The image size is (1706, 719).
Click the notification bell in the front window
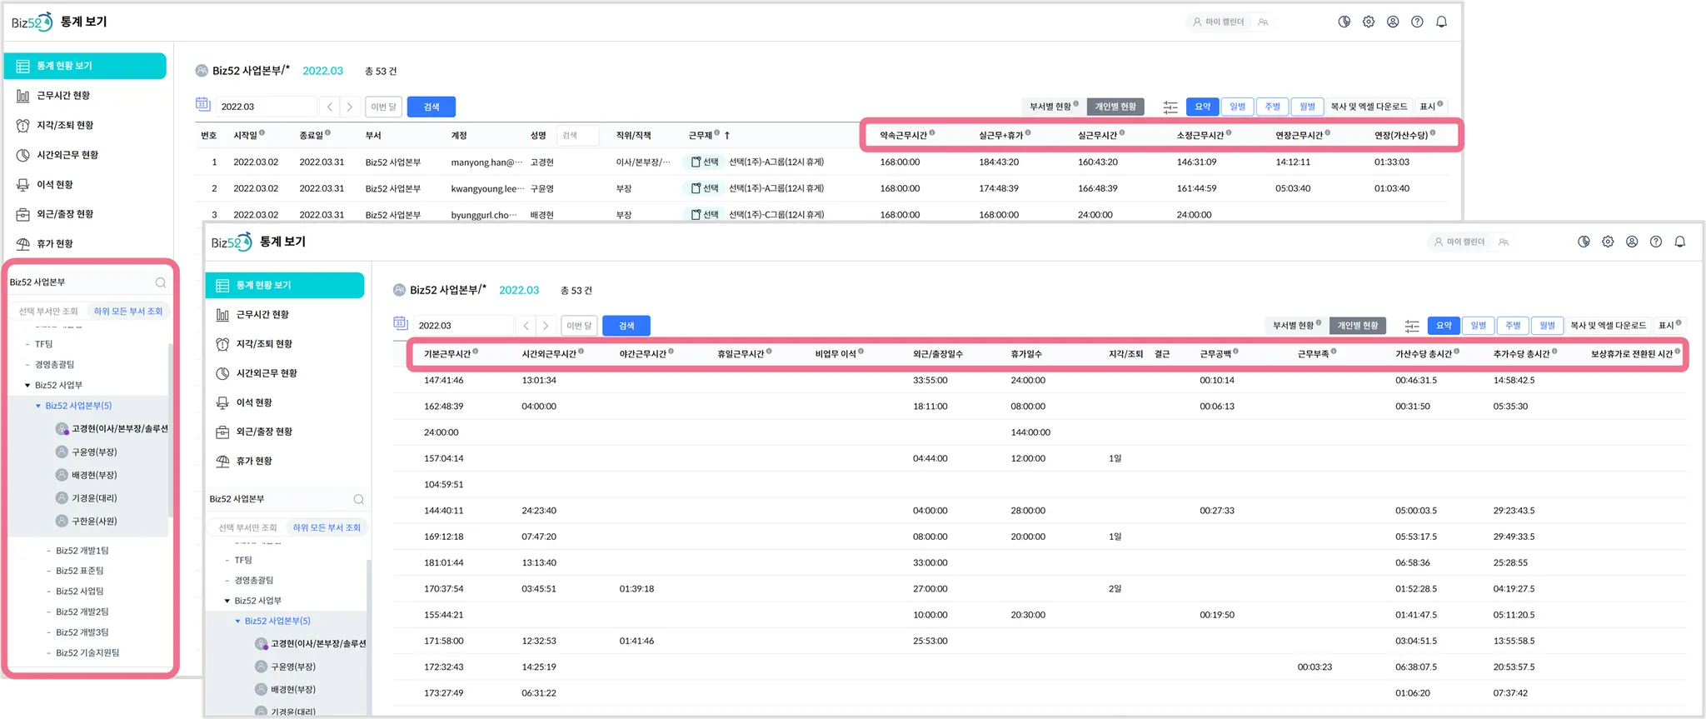[x=1680, y=242]
